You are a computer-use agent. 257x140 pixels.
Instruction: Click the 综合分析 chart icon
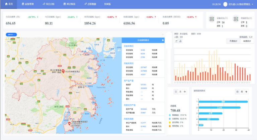tap(44, 4)
